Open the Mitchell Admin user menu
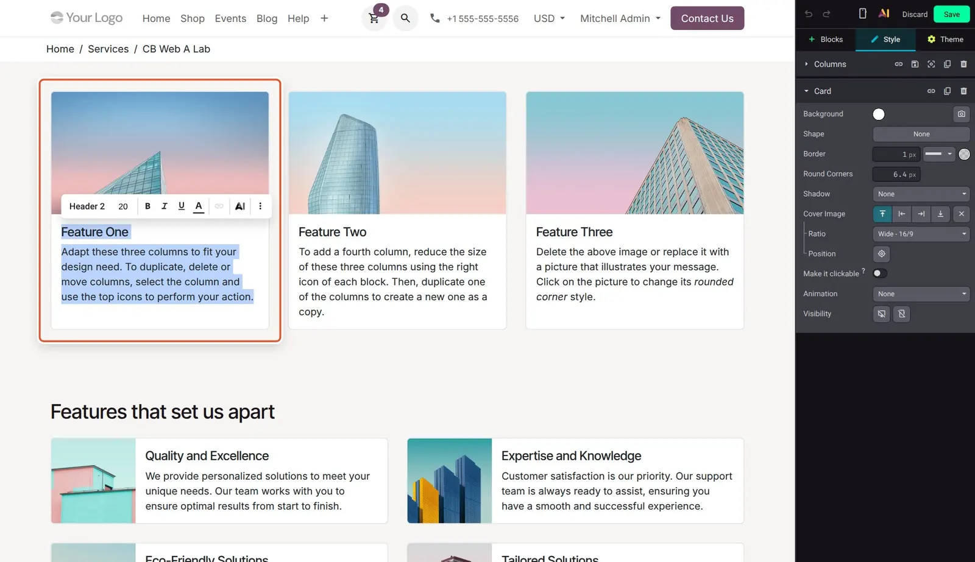Viewport: 975px width, 562px height. pyautogui.click(x=620, y=18)
